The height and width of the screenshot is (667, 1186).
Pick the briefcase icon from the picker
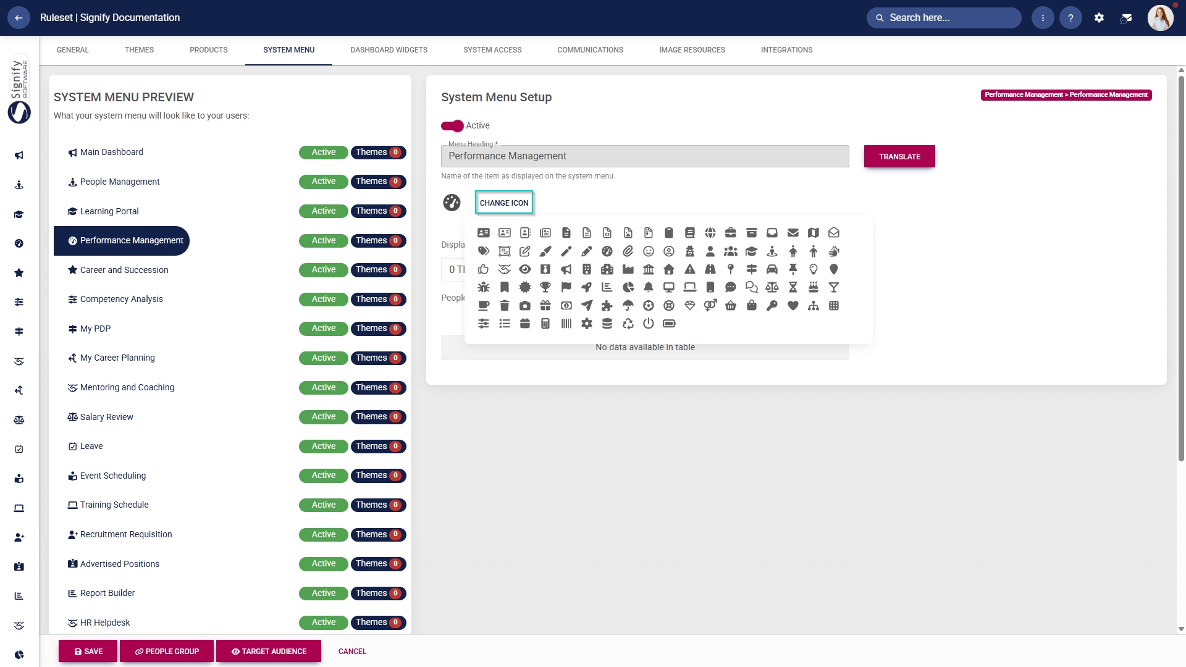731,233
